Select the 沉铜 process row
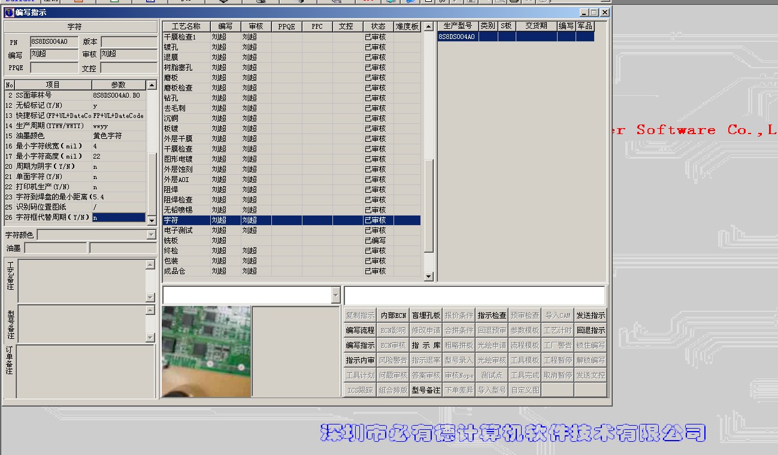778x455 pixels. (x=292, y=119)
